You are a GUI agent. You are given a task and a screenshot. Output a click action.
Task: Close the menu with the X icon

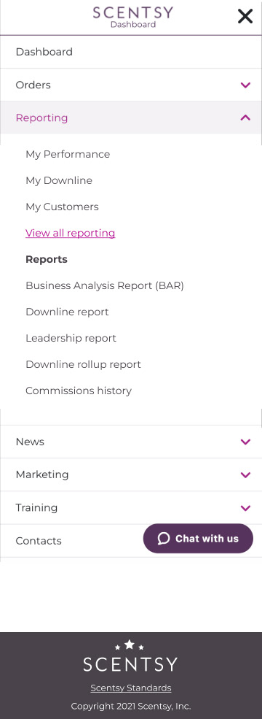[245, 16]
